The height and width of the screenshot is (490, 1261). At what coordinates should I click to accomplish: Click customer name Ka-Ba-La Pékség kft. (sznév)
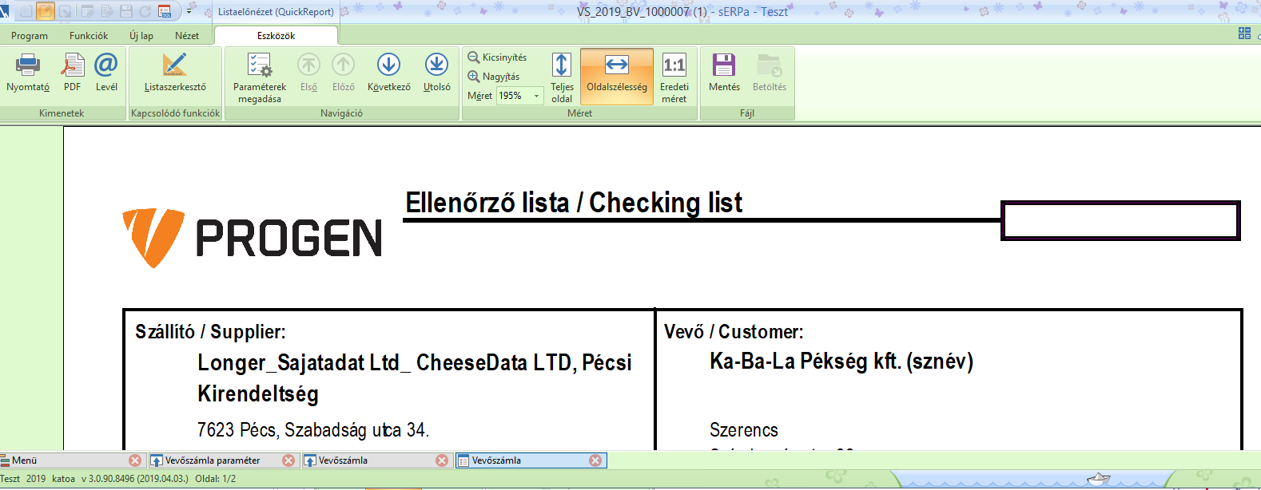841,362
